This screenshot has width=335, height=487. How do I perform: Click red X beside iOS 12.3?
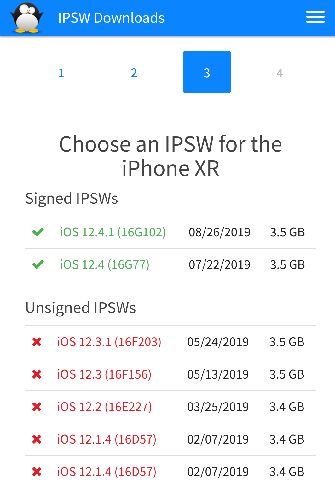[x=37, y=374]
